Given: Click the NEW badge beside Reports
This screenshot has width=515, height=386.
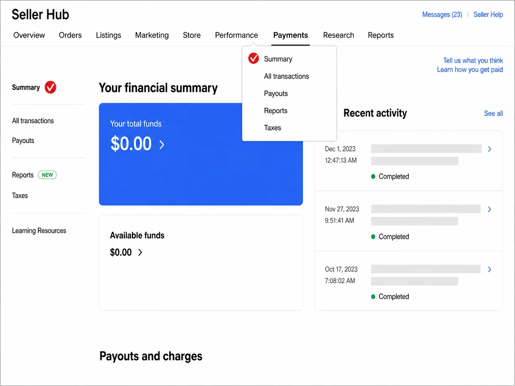Looking at the screenshot, I should click(47, 175).
